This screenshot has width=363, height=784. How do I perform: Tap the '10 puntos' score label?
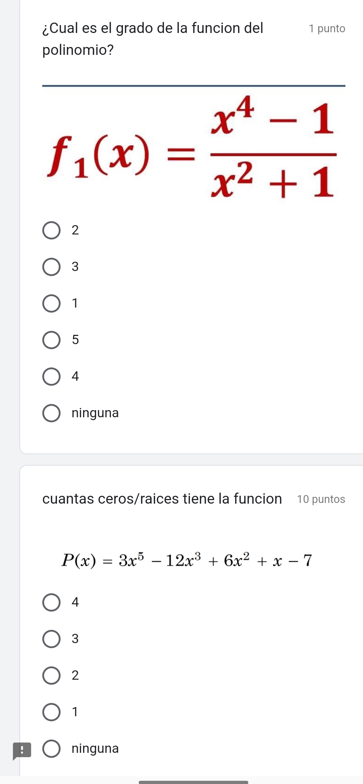(x=321, y=499)
